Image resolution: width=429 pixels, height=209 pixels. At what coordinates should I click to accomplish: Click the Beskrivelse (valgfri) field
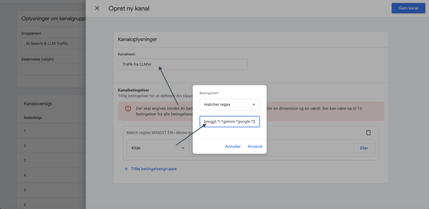pos(52,69)
